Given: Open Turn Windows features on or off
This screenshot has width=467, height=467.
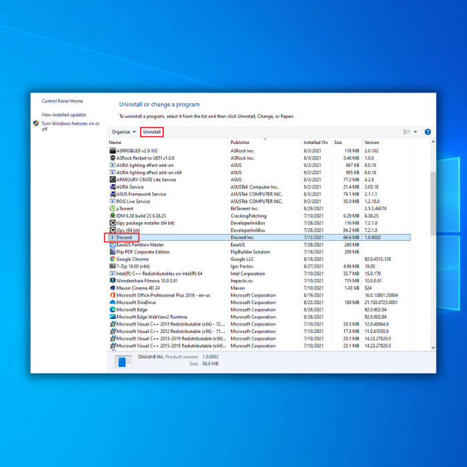Looking at the screenshot, I should click(71, 126).
